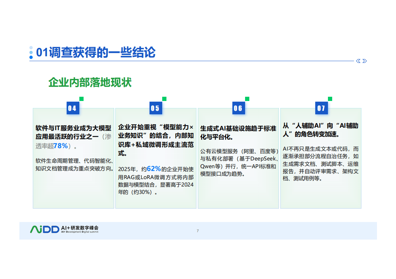Select the headline 从“人辅助AI”向“AI辅助人”

pos(321,130)
